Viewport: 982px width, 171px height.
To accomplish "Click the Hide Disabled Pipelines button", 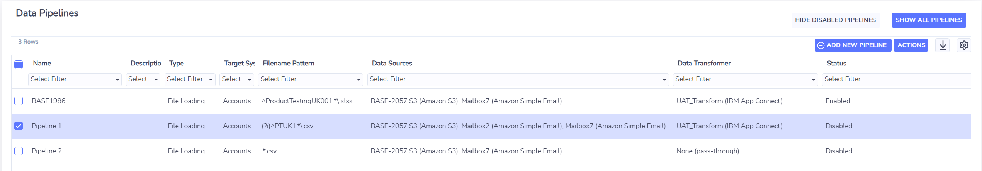I will (x=835, y=20).
